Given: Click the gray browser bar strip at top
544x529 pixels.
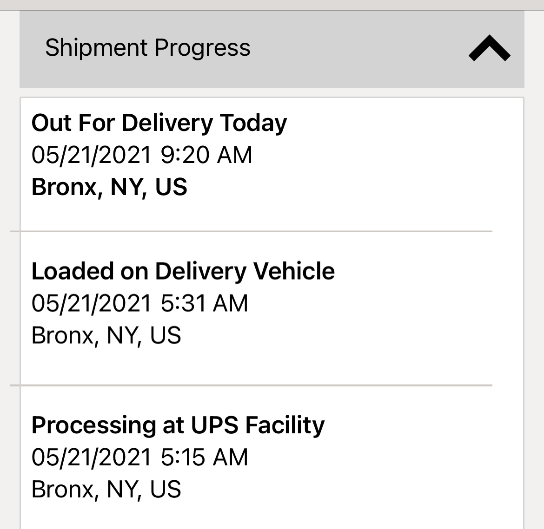Looking at the screenshot, I should click(272, 5).
